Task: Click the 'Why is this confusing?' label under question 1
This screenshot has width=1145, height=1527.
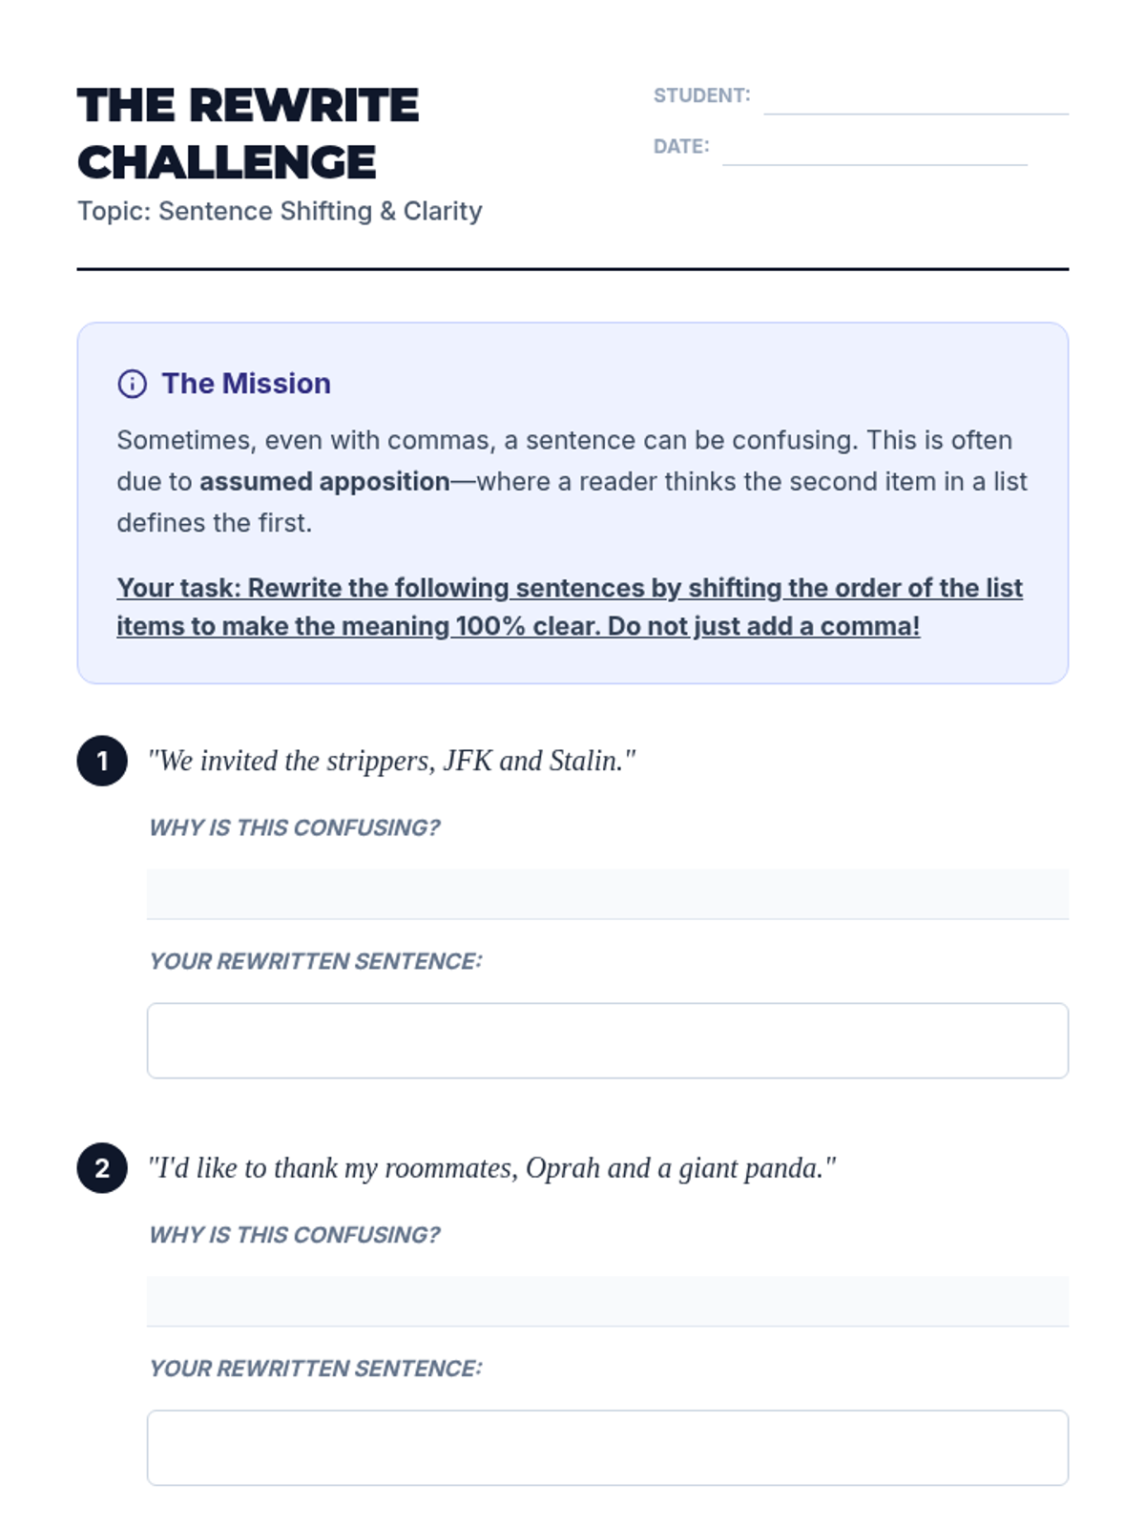Action: [x=294, y=827]
